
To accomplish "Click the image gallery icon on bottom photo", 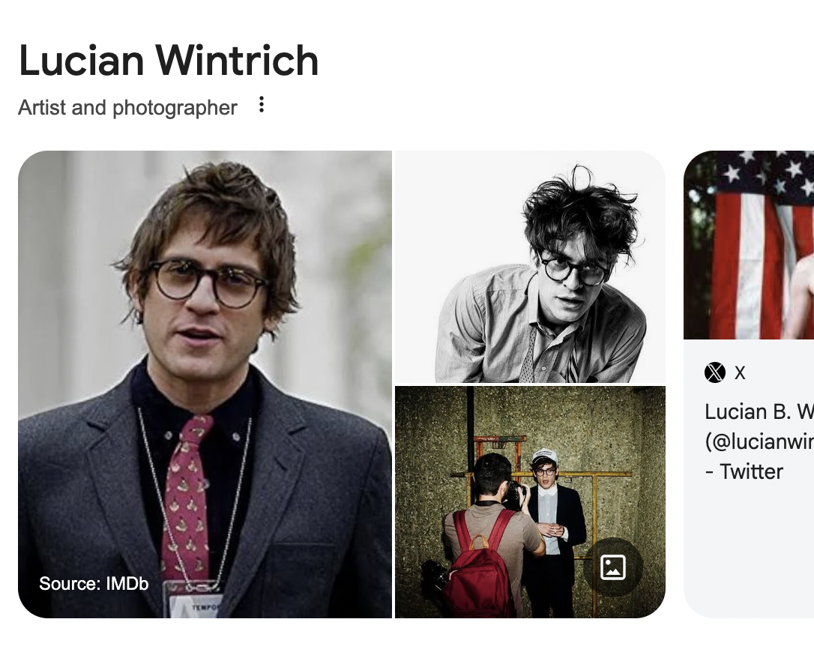I will [x=612, y=567].
